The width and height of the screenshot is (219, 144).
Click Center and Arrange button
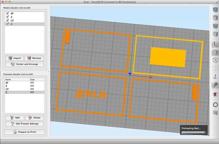tap(25, 64)
